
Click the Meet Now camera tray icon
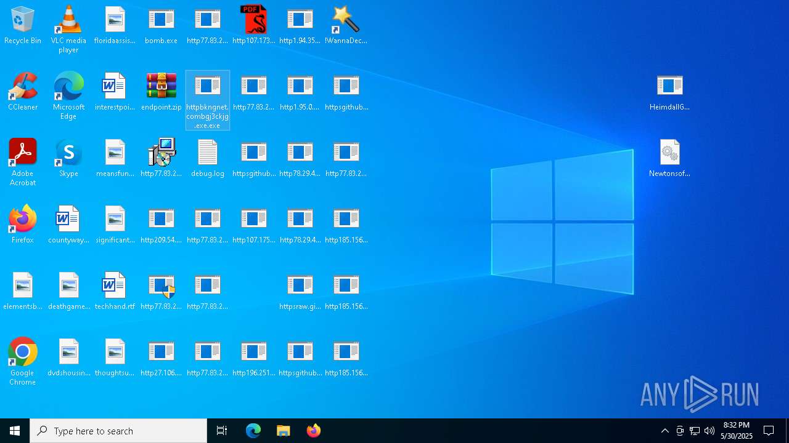[679, 431]
